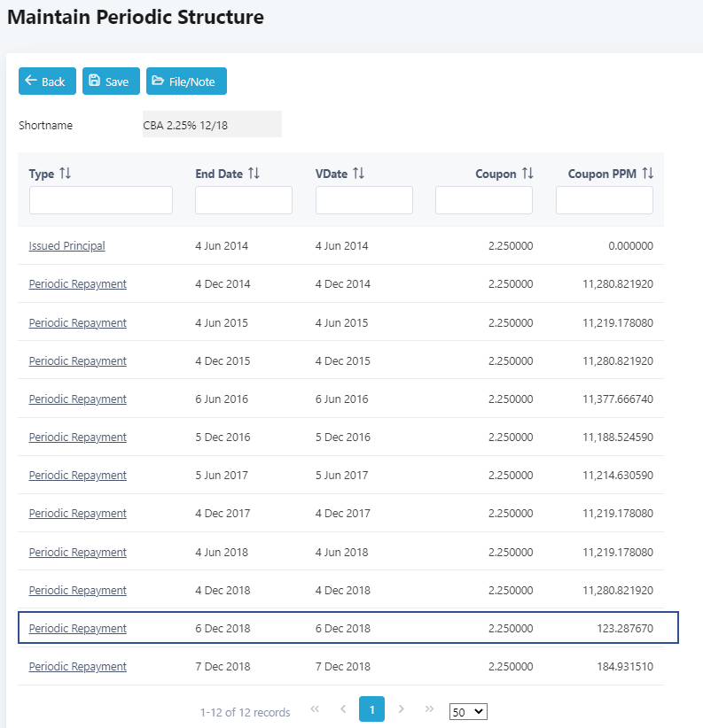Go to page 1 in pagination
The height and width of the screenshot is (728, 703).
pyautogui.click(x=371, y=709)
